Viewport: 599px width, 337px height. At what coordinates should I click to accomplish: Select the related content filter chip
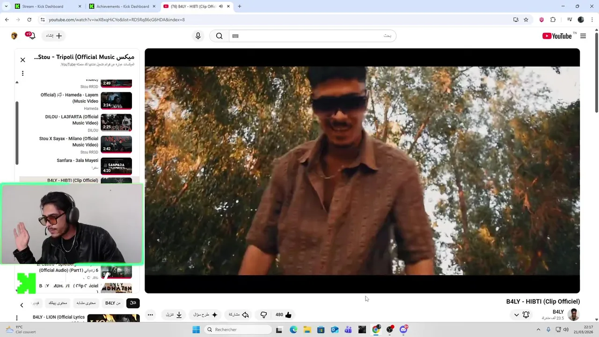[x=86, y=303]
